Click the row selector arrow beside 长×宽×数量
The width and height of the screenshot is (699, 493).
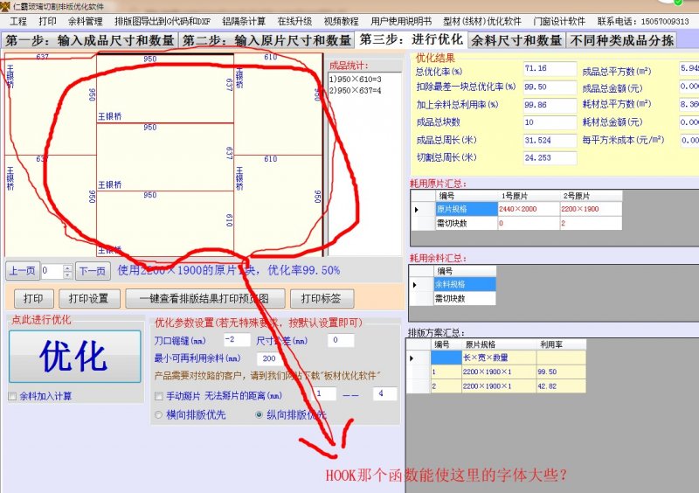419,358
